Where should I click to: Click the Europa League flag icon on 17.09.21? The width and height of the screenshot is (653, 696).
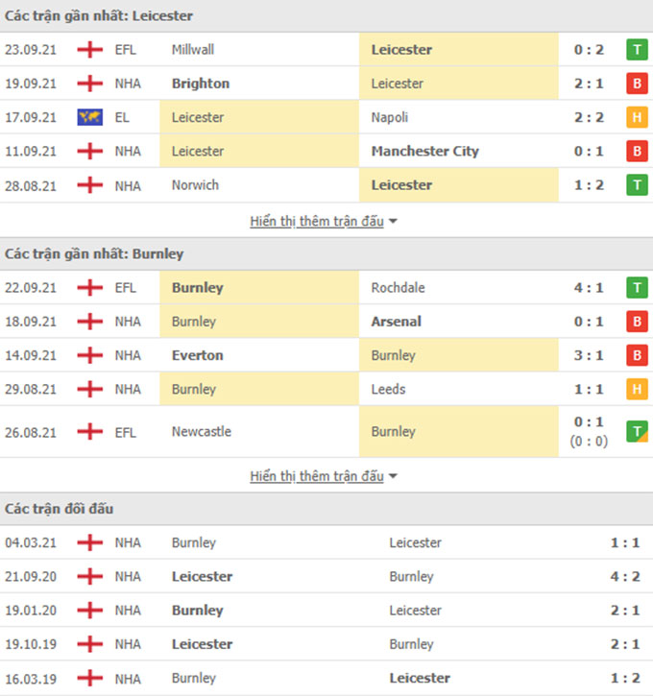click(89, 117)
